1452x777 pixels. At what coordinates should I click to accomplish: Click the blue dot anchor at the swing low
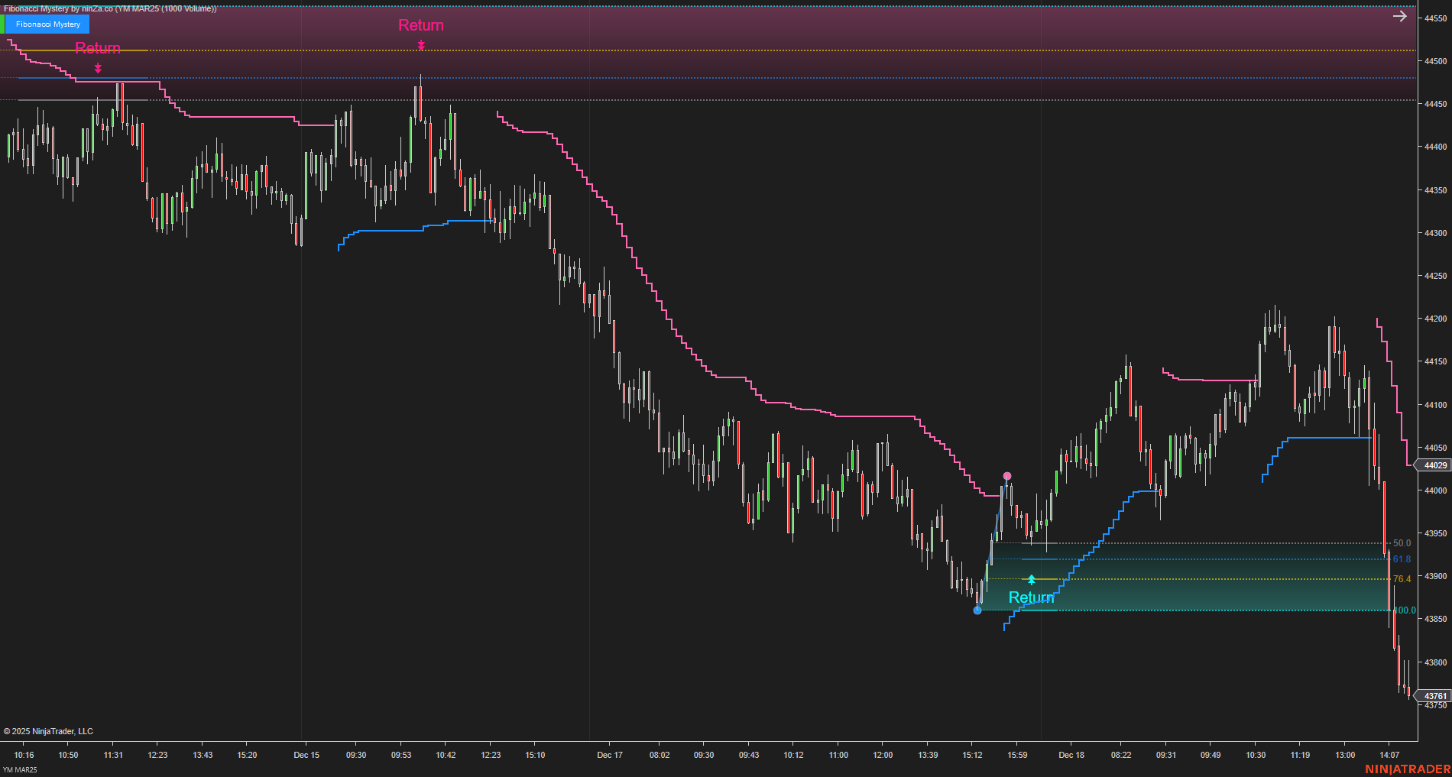click(977, 610)
